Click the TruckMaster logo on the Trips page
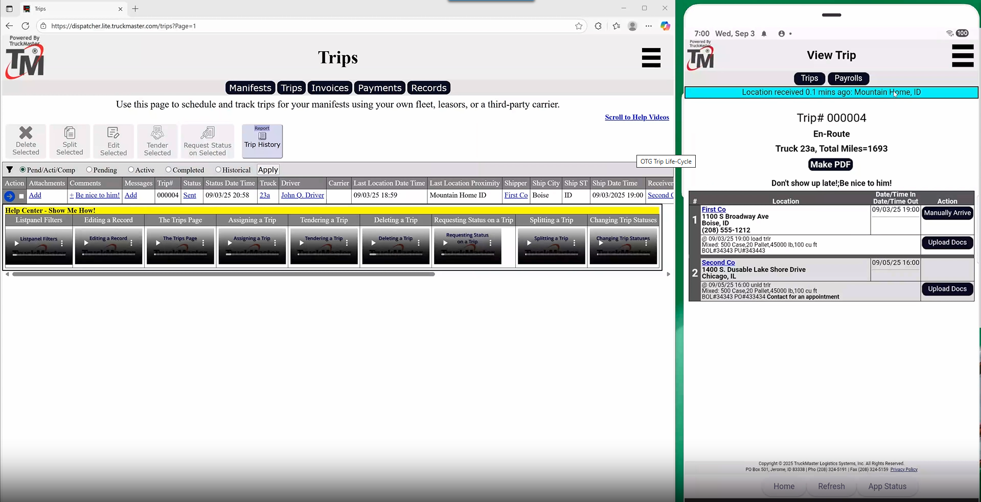The width and height of the screenshot is (981, 502). [x=25, y=57]
